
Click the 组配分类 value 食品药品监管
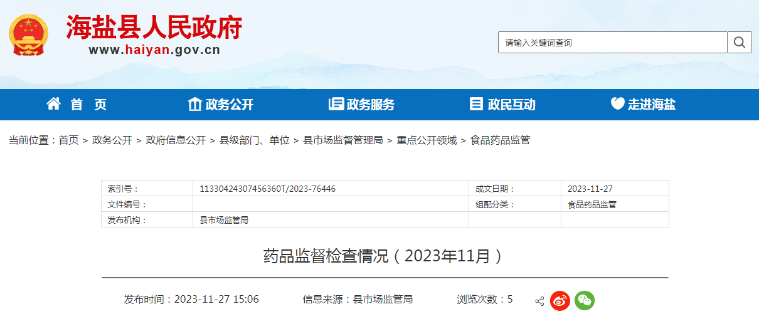click(x=592, y=204)
